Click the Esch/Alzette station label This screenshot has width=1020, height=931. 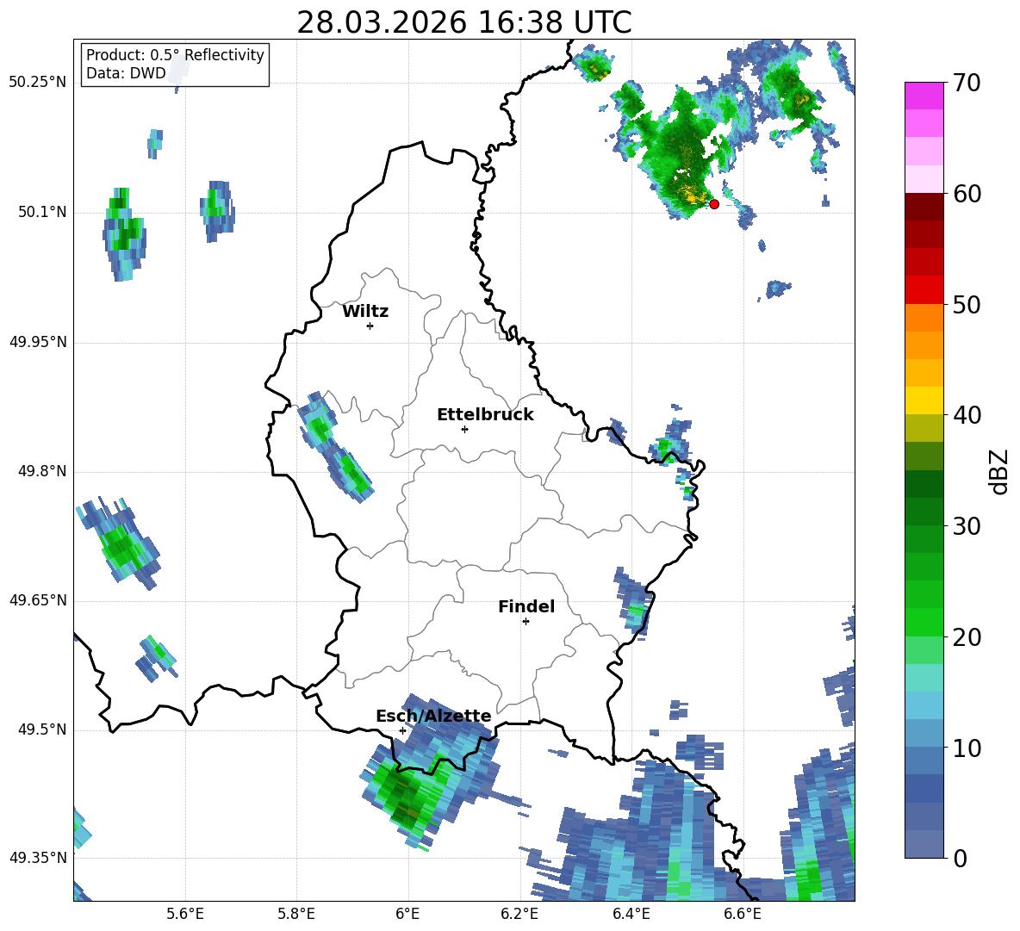pos(433,716)
